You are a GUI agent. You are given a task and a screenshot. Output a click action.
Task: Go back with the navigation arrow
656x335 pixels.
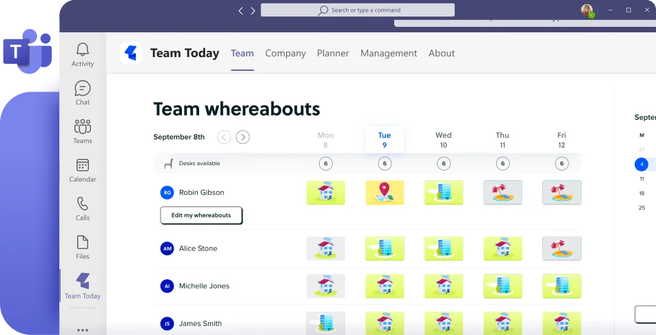pos(240,11)
